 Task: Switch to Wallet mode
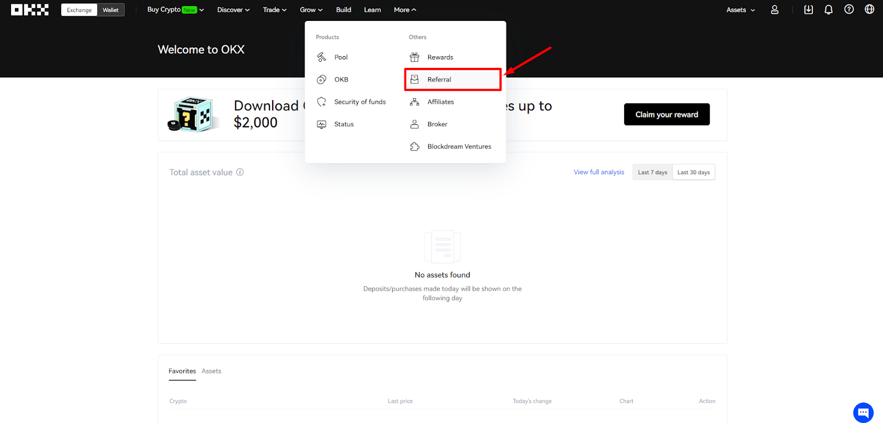pyautogui.click(x=111, y=10)
